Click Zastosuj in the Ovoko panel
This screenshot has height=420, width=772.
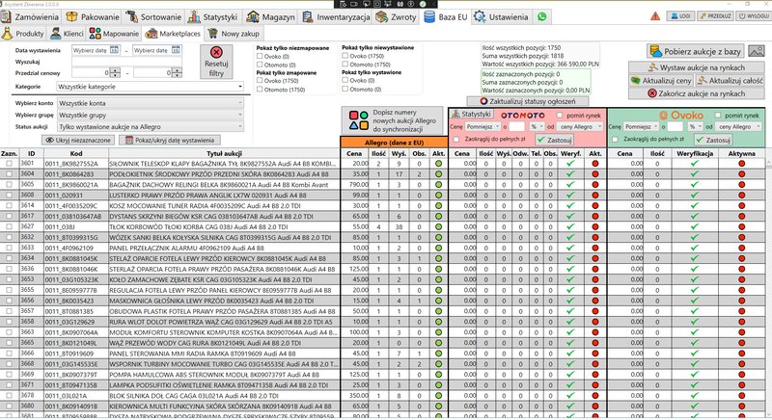(x=713, y=140)
